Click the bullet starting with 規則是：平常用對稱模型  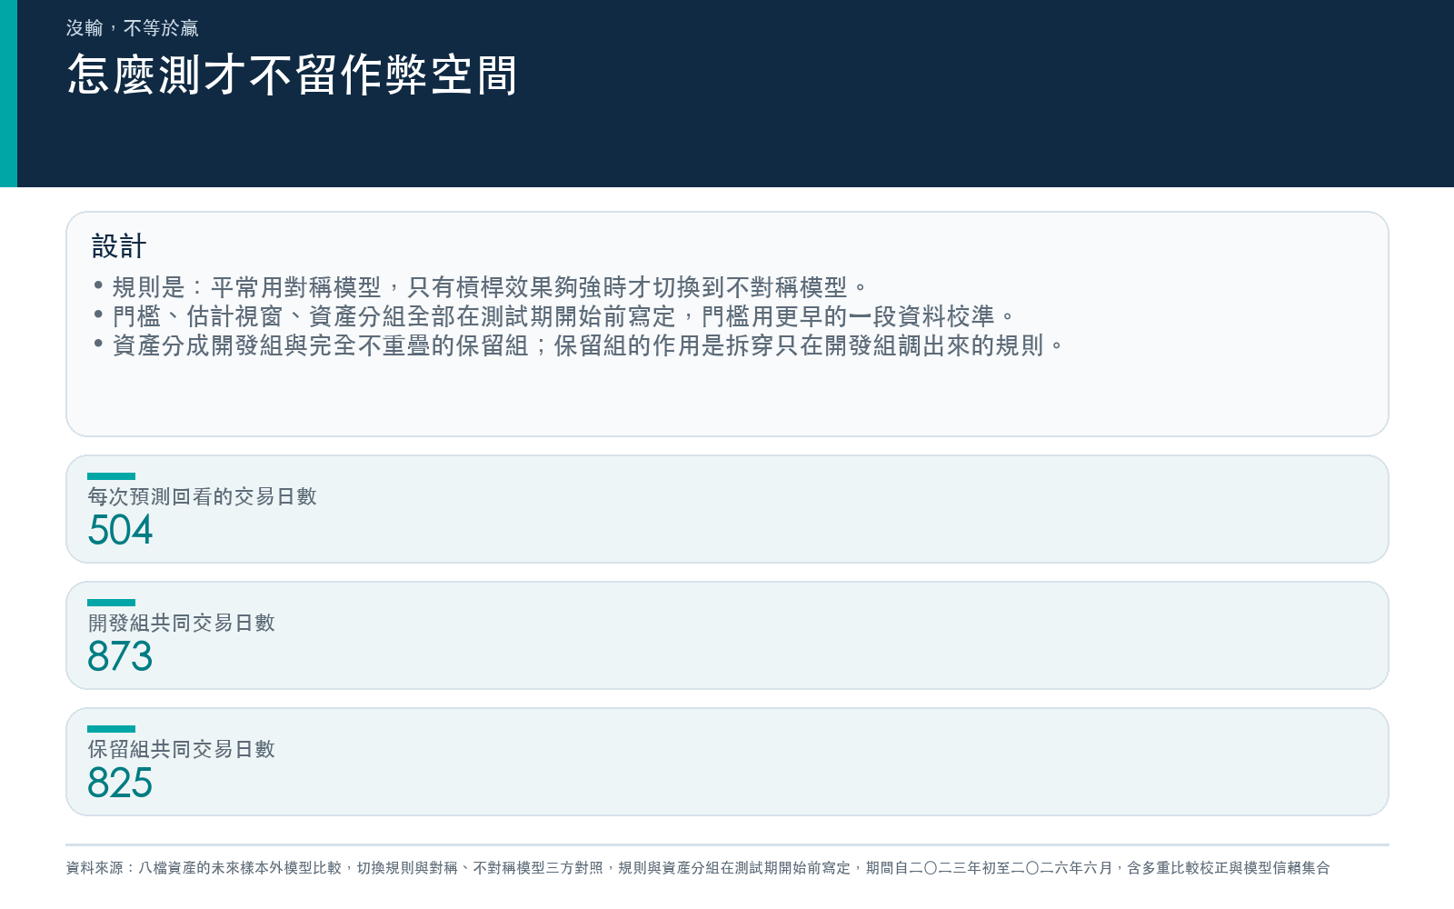coord(481,287)
